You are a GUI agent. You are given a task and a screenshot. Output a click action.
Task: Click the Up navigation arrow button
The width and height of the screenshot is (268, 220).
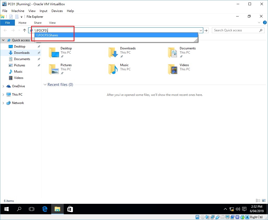24,30
